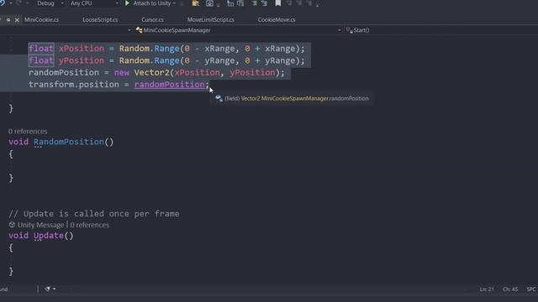This screenshot has width=538, height=302.
Task: Close the active document tab
Action: pos(17,20)
